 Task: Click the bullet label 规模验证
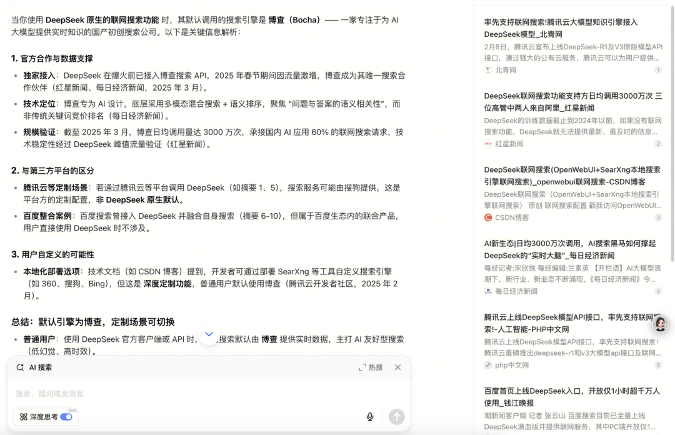point(39,132)
